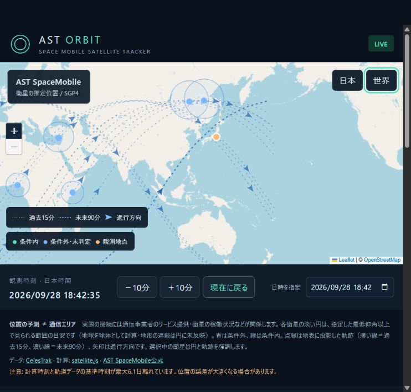The height and width of the screenshot is (392, 411).
Task: Click the 過去15分 legend label
Action: [x=42, y=218]
